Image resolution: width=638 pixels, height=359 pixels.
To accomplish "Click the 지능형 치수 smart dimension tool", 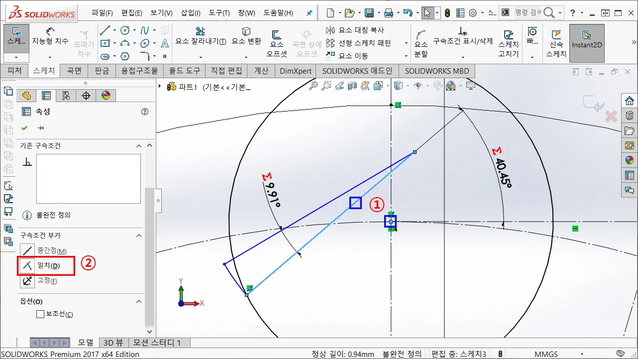I will [50, 36].
